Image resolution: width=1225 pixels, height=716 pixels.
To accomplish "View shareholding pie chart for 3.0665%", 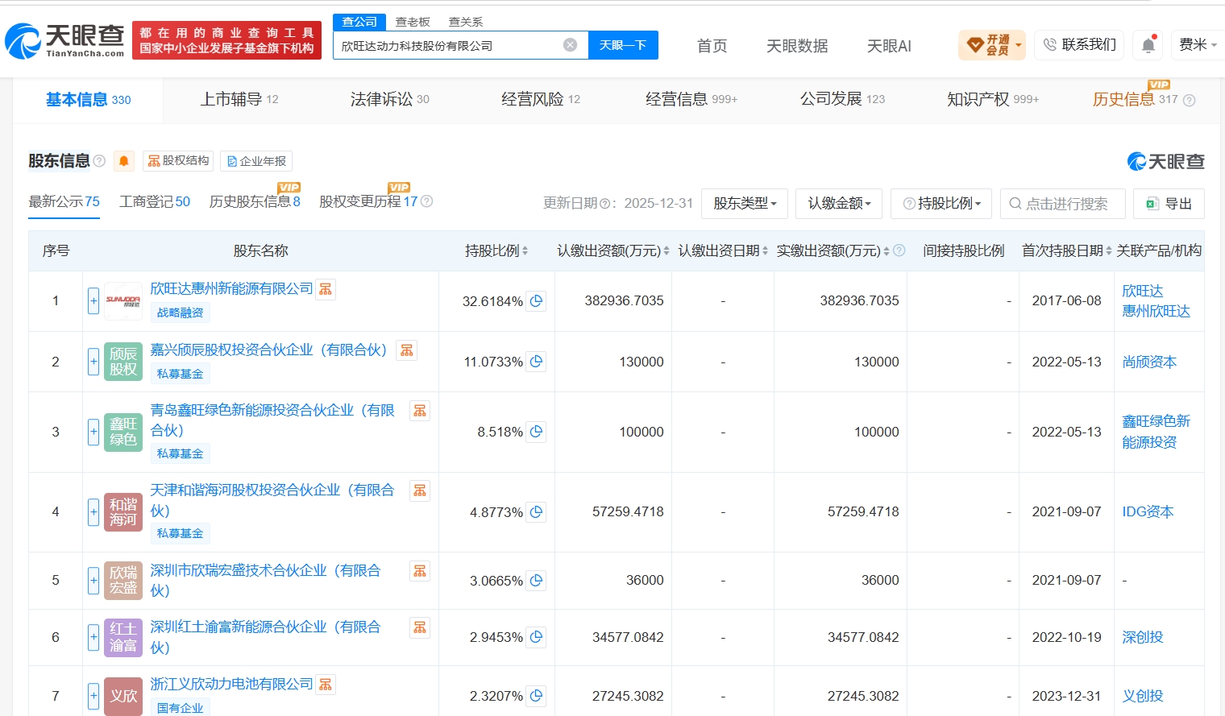I will pyautogui.click(x=537, y=580).
